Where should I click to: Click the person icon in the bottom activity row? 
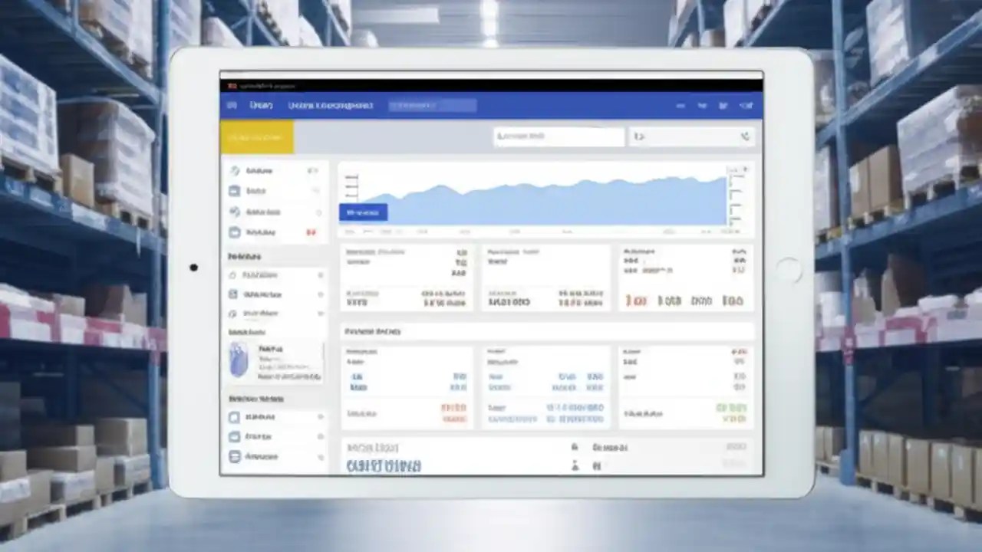pos(574,465)
